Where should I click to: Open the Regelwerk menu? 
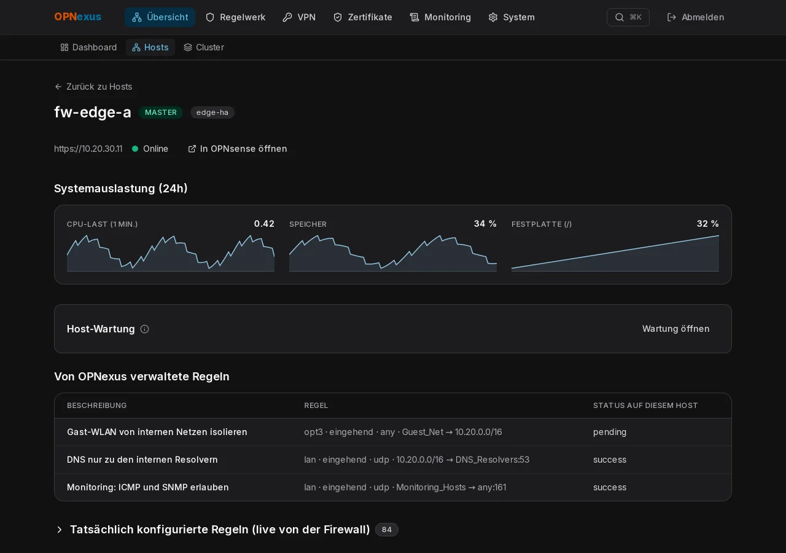point(235,17)
